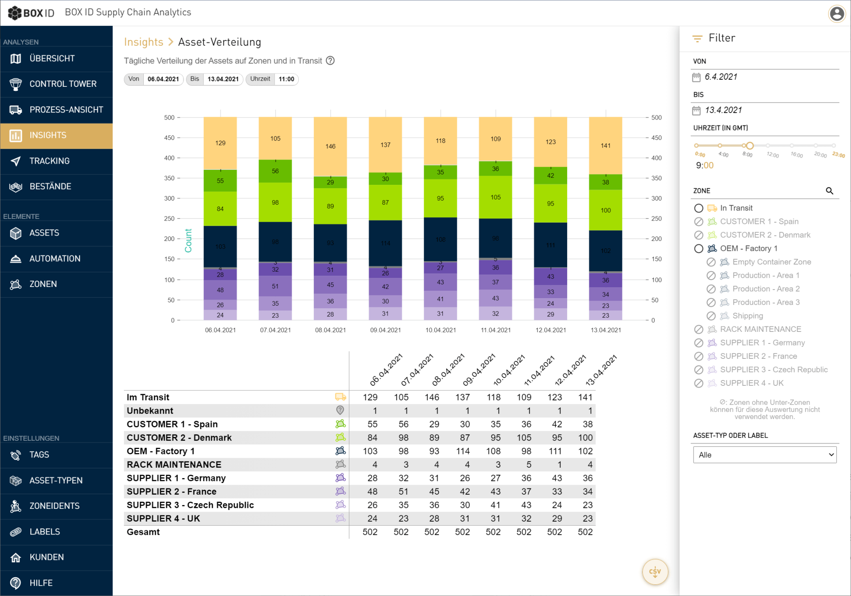
Task: Download data with the CSV export button
Action: 655,571
